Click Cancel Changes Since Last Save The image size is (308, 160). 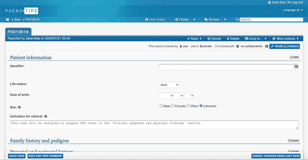276,156
